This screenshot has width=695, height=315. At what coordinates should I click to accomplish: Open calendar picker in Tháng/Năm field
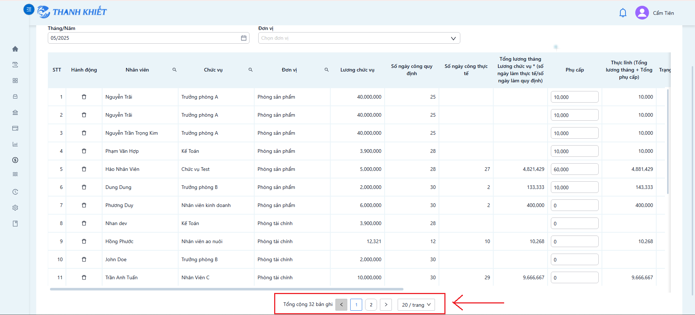click(244, 38)
